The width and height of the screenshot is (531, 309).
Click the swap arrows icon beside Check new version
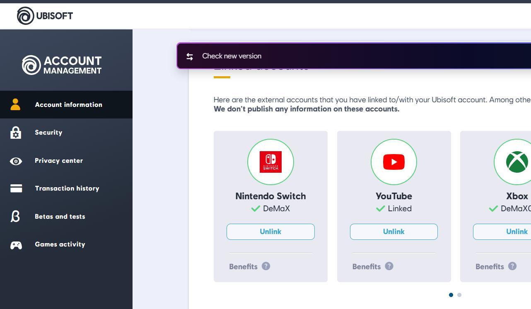coord(190,56)
